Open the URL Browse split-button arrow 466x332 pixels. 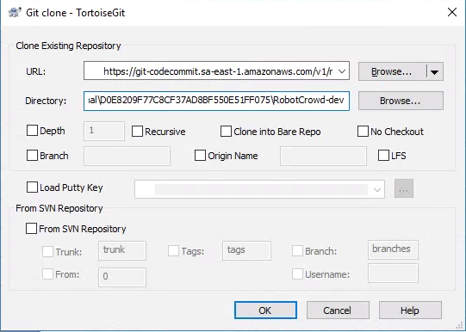pyautogui.click(x=434, y=71)
